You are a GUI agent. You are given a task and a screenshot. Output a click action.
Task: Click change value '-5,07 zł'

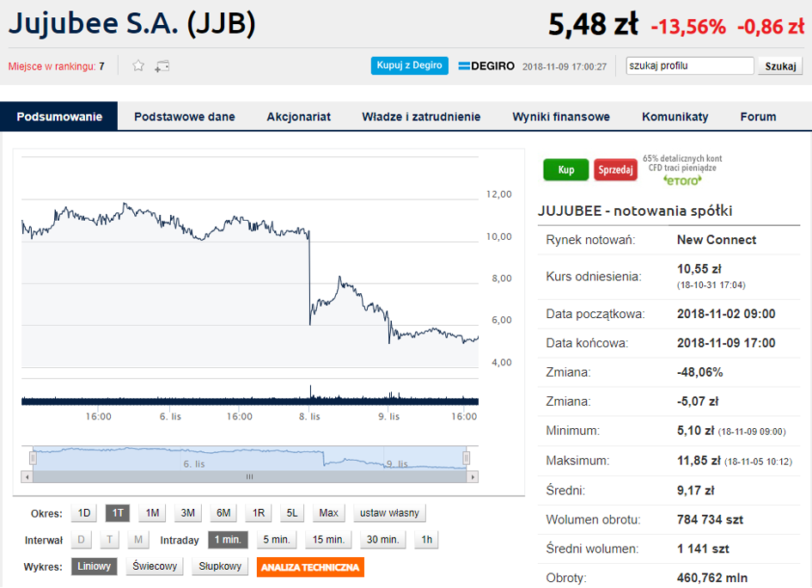tap(698, 401)
